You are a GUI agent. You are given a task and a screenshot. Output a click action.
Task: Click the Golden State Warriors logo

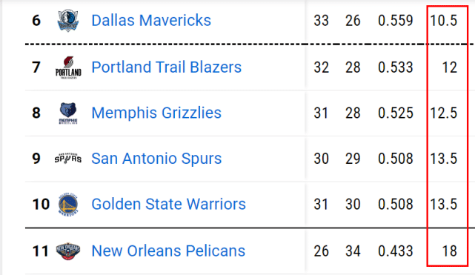coord(68,205)
